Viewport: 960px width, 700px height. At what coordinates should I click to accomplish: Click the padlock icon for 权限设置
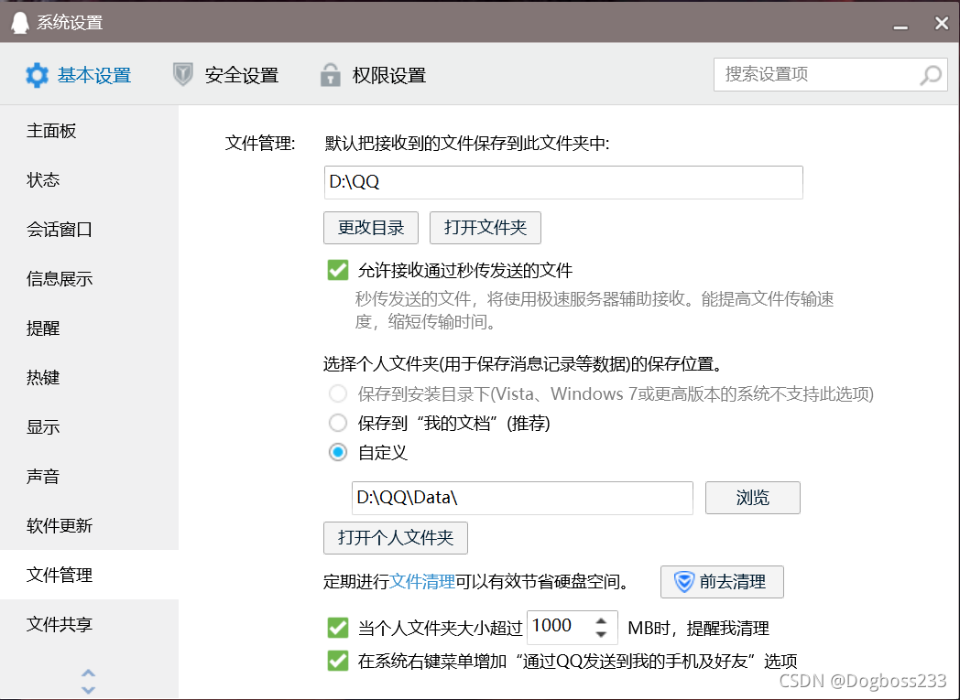point(330,75)
